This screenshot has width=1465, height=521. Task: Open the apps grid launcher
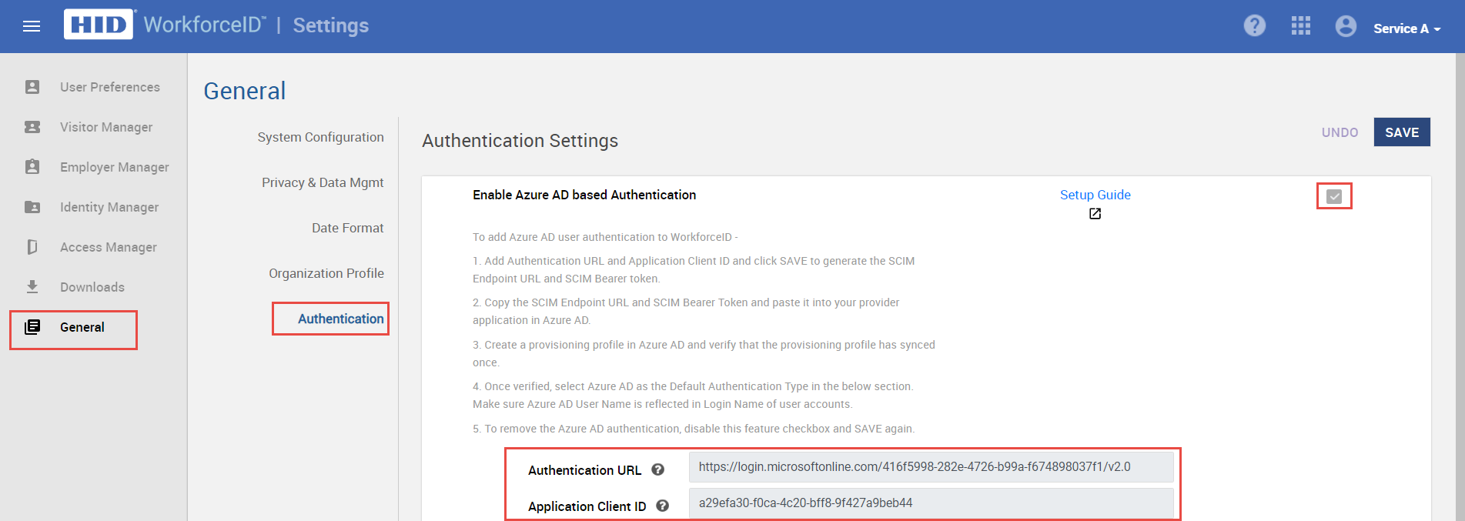coord(1301,26)
